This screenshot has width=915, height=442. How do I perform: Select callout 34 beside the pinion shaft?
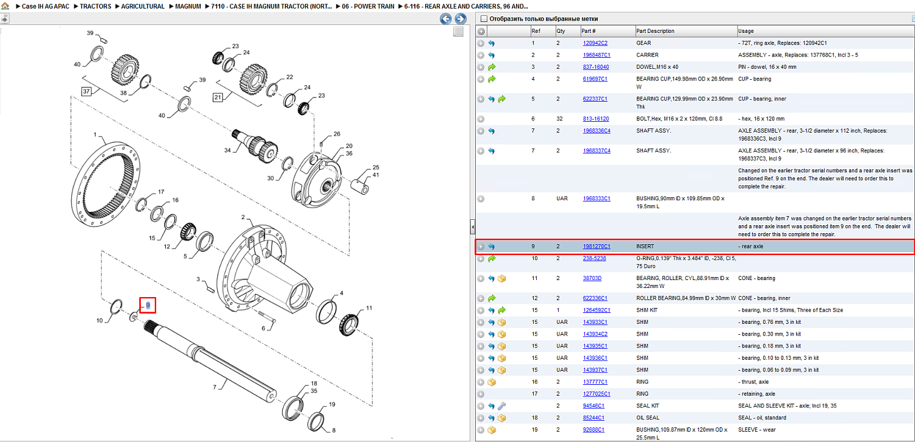coord(228,150)
